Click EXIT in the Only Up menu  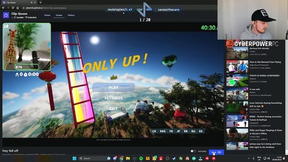(113, 109)
